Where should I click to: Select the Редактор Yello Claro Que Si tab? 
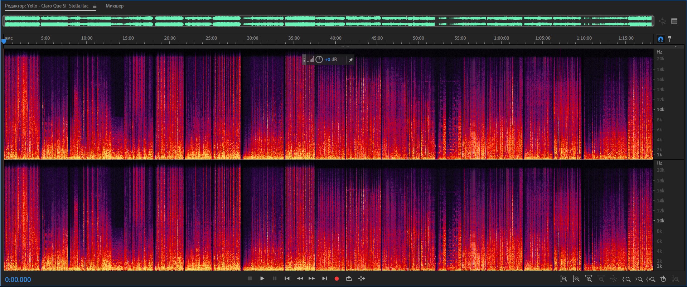(x=47, y=6)
